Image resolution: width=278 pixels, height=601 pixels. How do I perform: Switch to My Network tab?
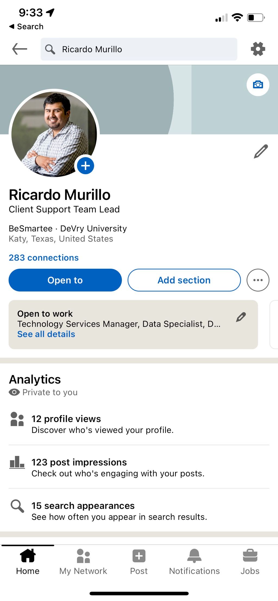83,562
